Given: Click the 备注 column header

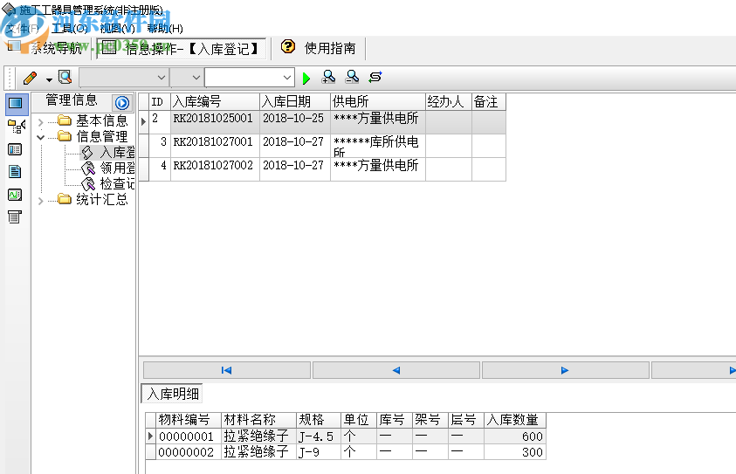Looking at the screenshot, I should (489, 102).
